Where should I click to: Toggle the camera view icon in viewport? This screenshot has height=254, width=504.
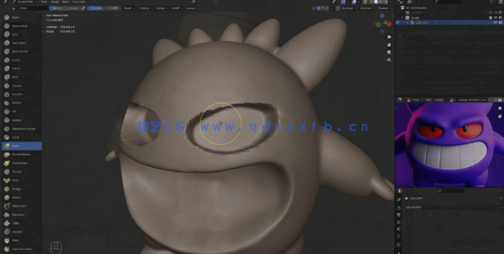389,52
